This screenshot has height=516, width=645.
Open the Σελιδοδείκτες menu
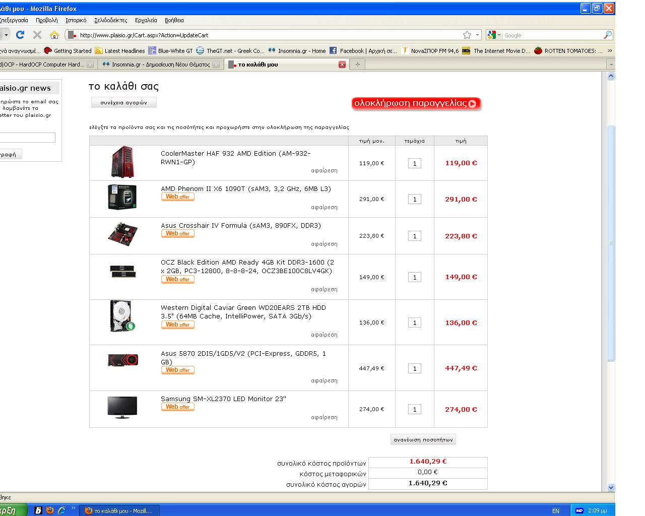(111, 20)
